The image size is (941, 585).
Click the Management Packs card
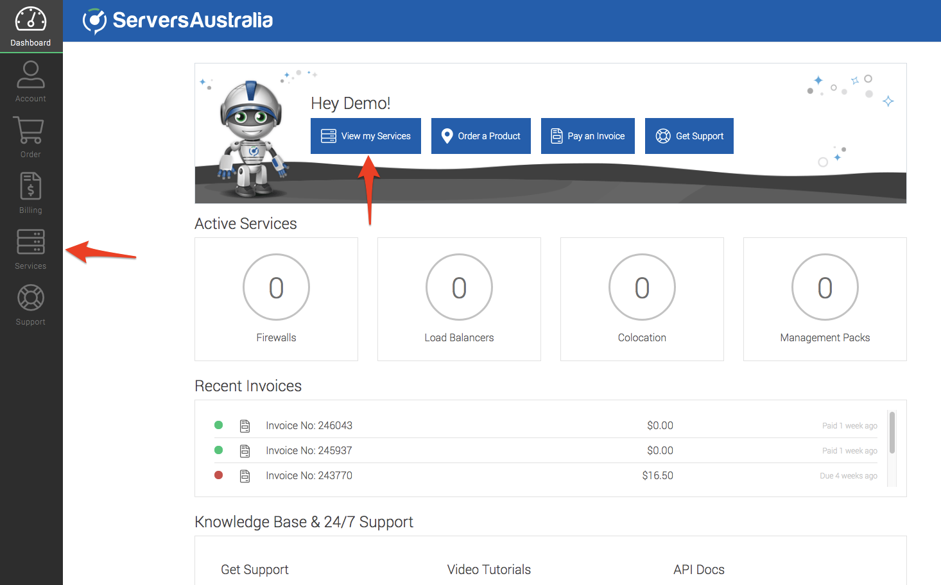coord(825,300)
